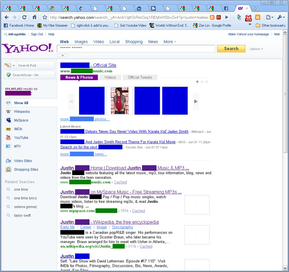
Task: Select the Videos tab in results
Action: click(x=110, y=78)
